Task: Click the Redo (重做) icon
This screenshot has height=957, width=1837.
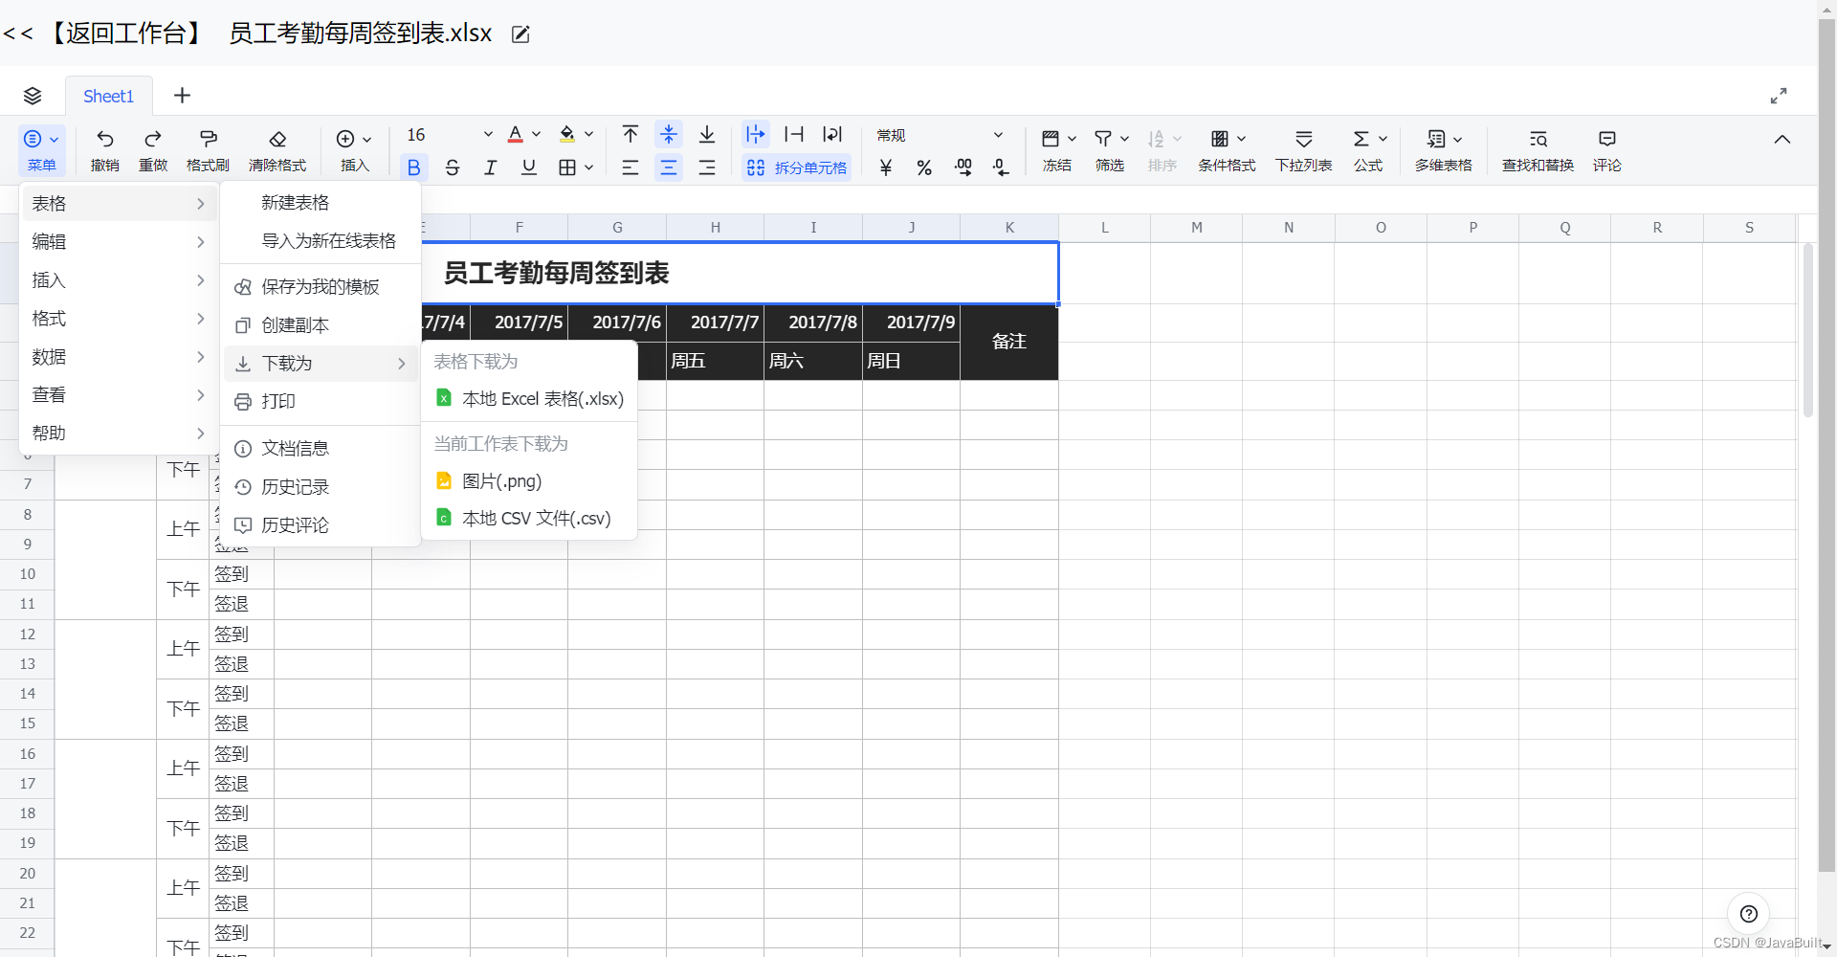Action: pos(153,139)
